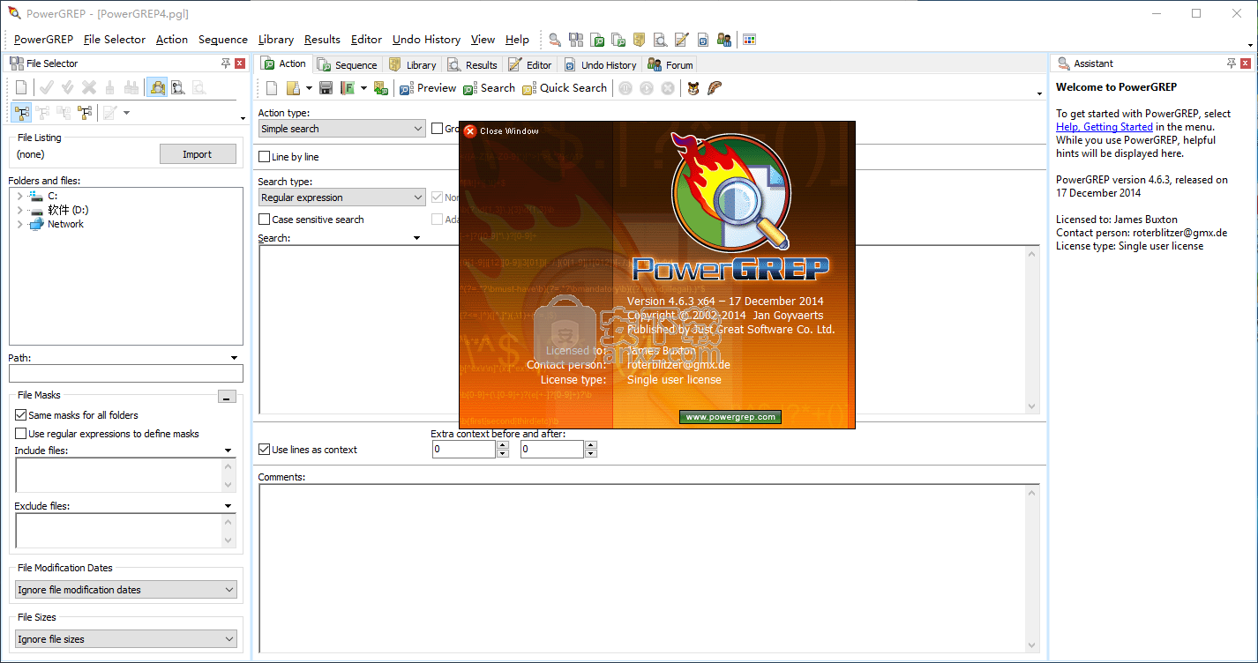This screenshot has width=1258, height=663.
Task: Click into the Path input field
Action: click(126, 374)
